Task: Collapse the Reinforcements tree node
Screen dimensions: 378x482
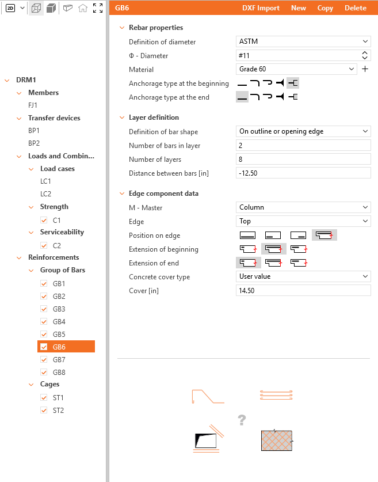Action: (x=19, y=257)
